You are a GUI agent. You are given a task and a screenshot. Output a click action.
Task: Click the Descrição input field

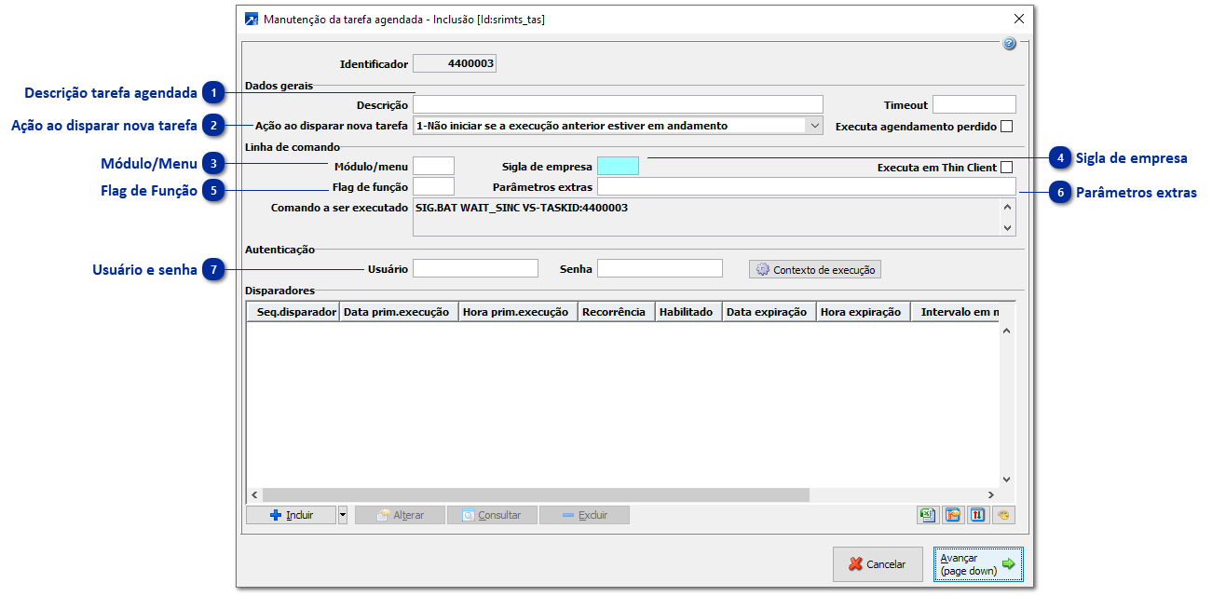pyautogui.click(x=619, y=104)
